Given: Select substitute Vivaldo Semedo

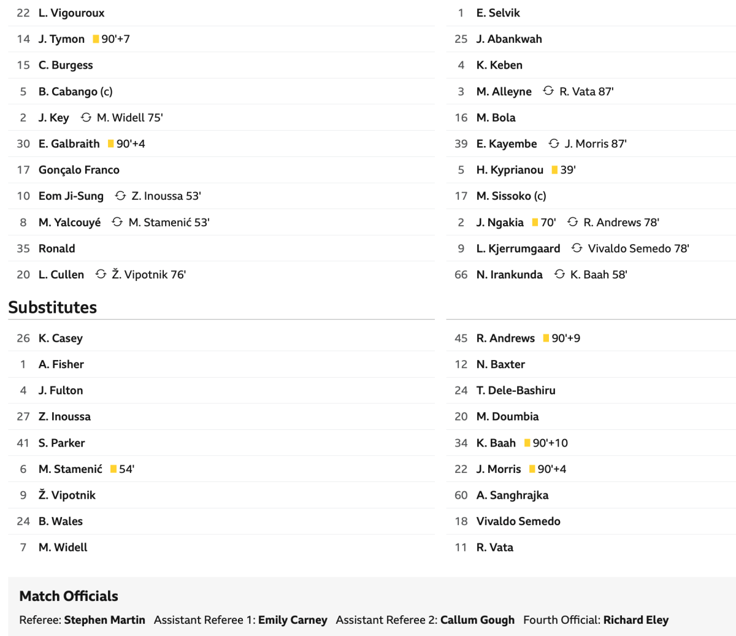Looking at the screenshot, I should (518, 521).
